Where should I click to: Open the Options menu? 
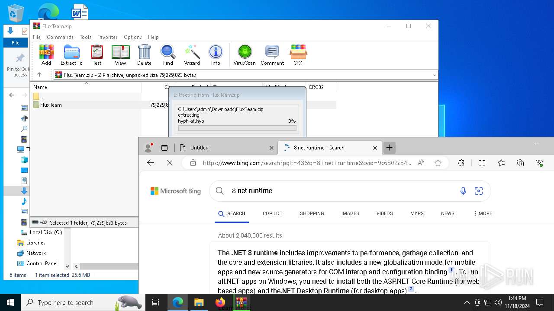click(x=133, y=37)
